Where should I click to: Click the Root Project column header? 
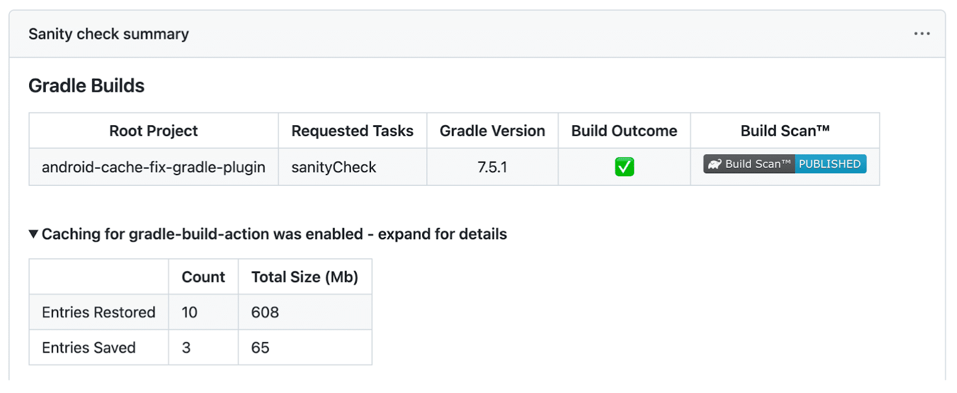tap(154, 131)
